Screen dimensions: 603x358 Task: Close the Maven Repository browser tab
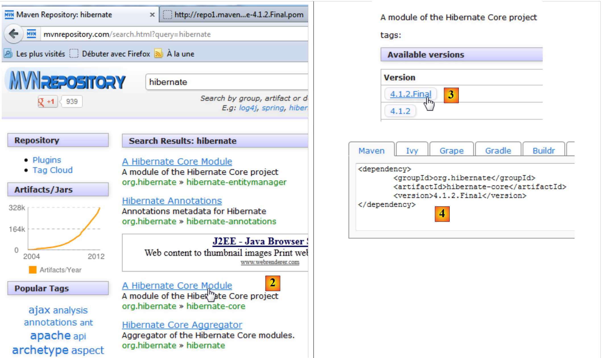point(152,15)
